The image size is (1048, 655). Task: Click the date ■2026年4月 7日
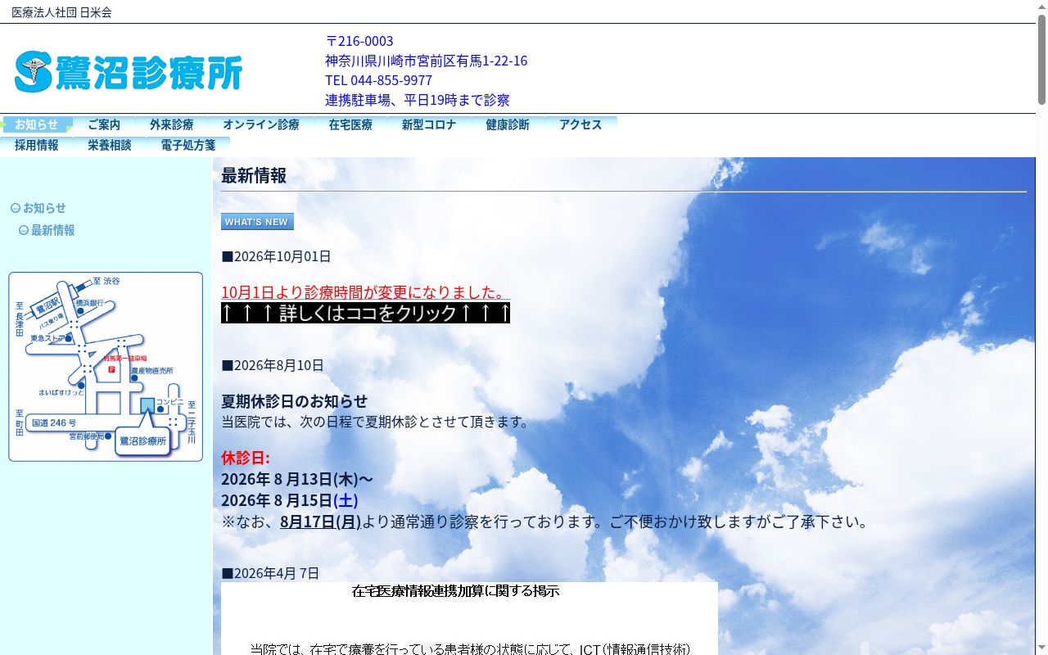270,573
